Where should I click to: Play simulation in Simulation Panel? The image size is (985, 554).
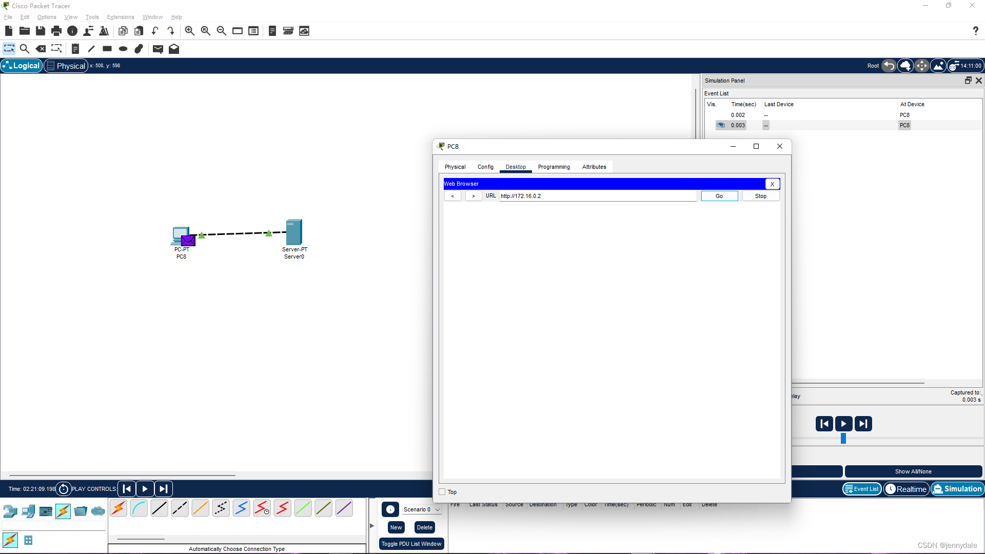pyautogui.click(x=844, y=424)
